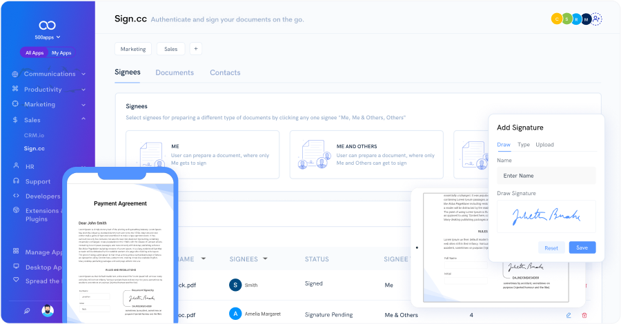
Task: Switch to the Contacts tab
Action: 225,72
